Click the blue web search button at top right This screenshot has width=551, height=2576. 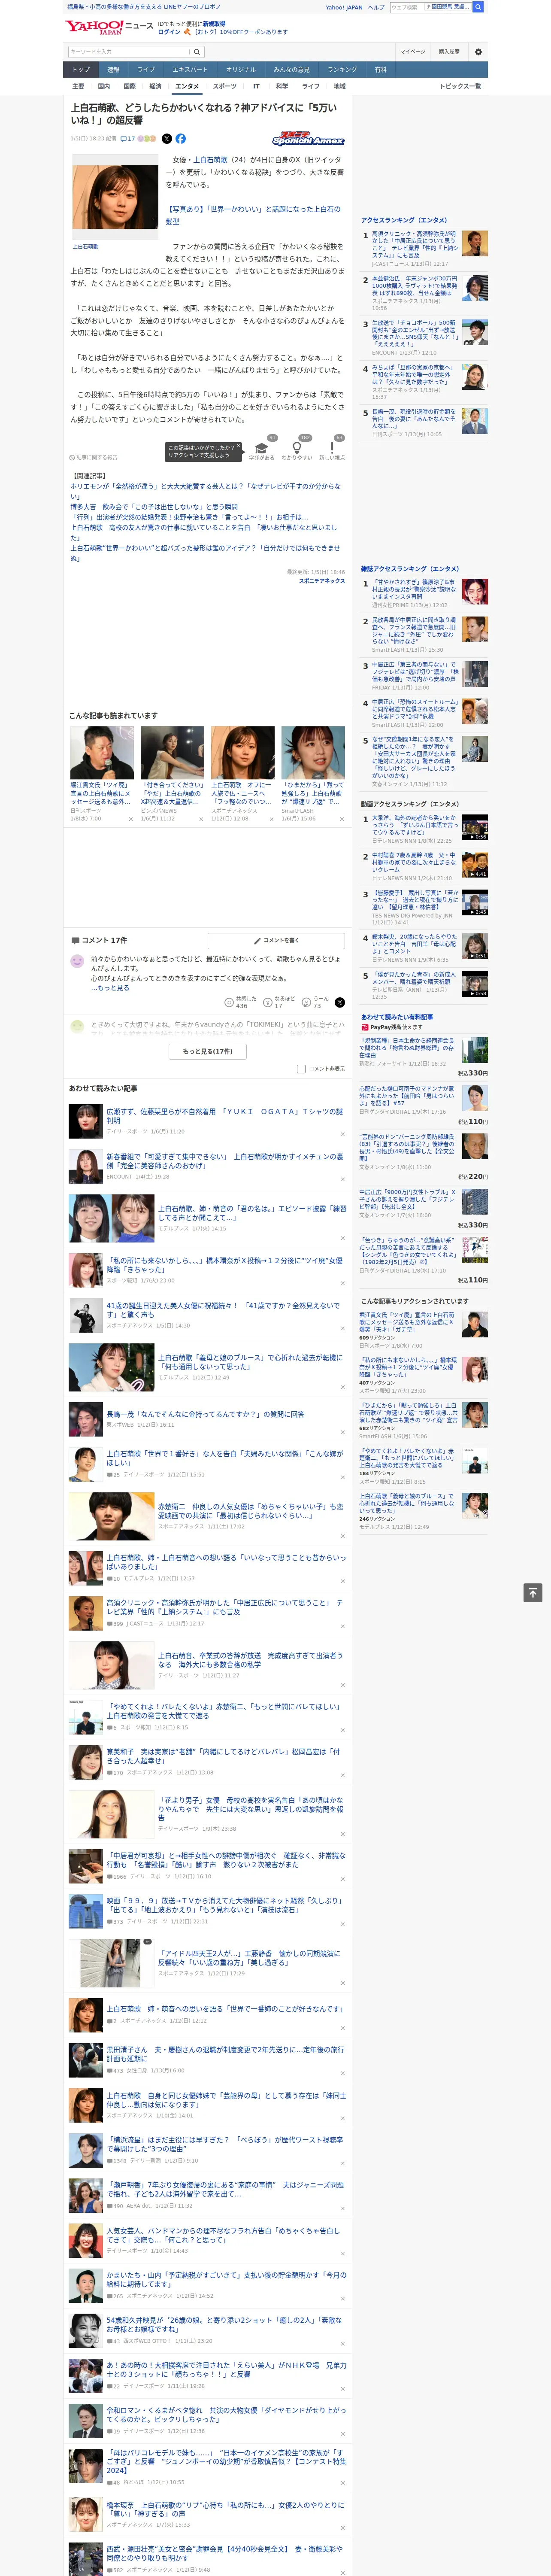(478, 7)
